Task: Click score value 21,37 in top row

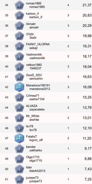Action: tap(87, 5)
